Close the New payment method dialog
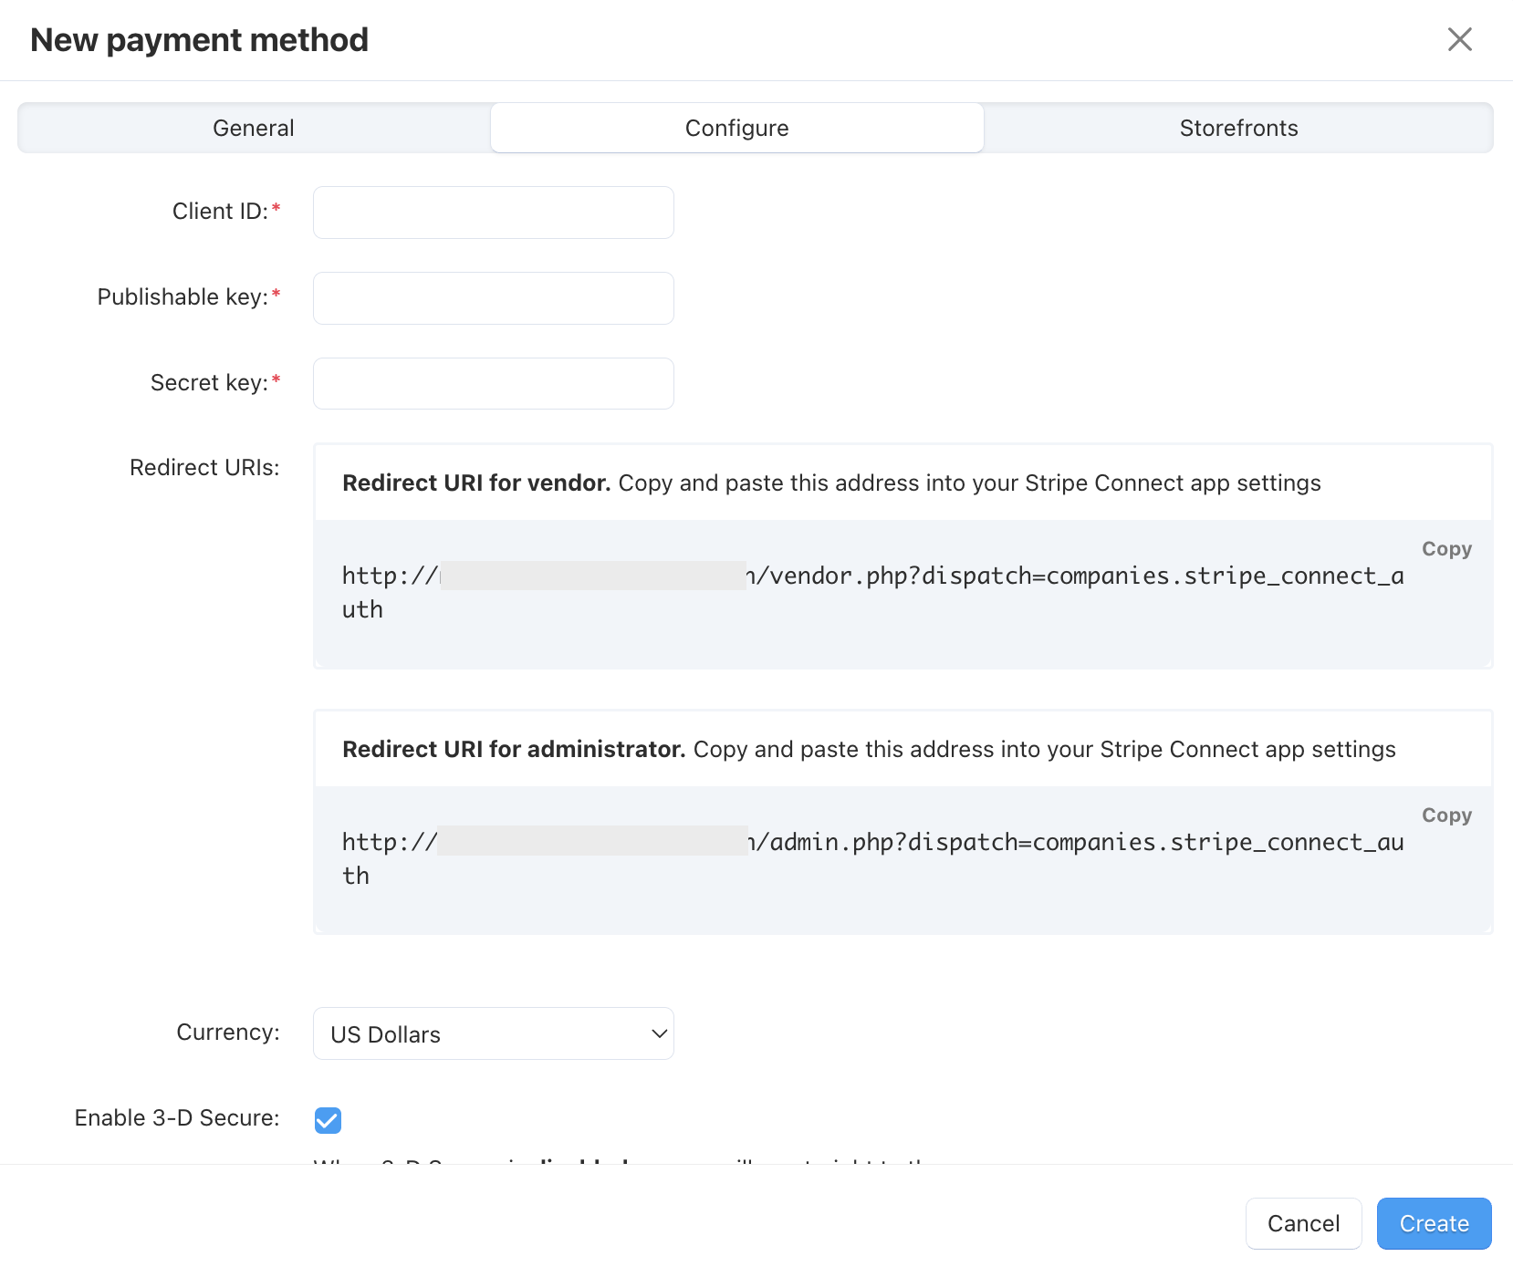This screenshot has height=1277, width=1513. pyautogui.click(x=1459, y=39)
